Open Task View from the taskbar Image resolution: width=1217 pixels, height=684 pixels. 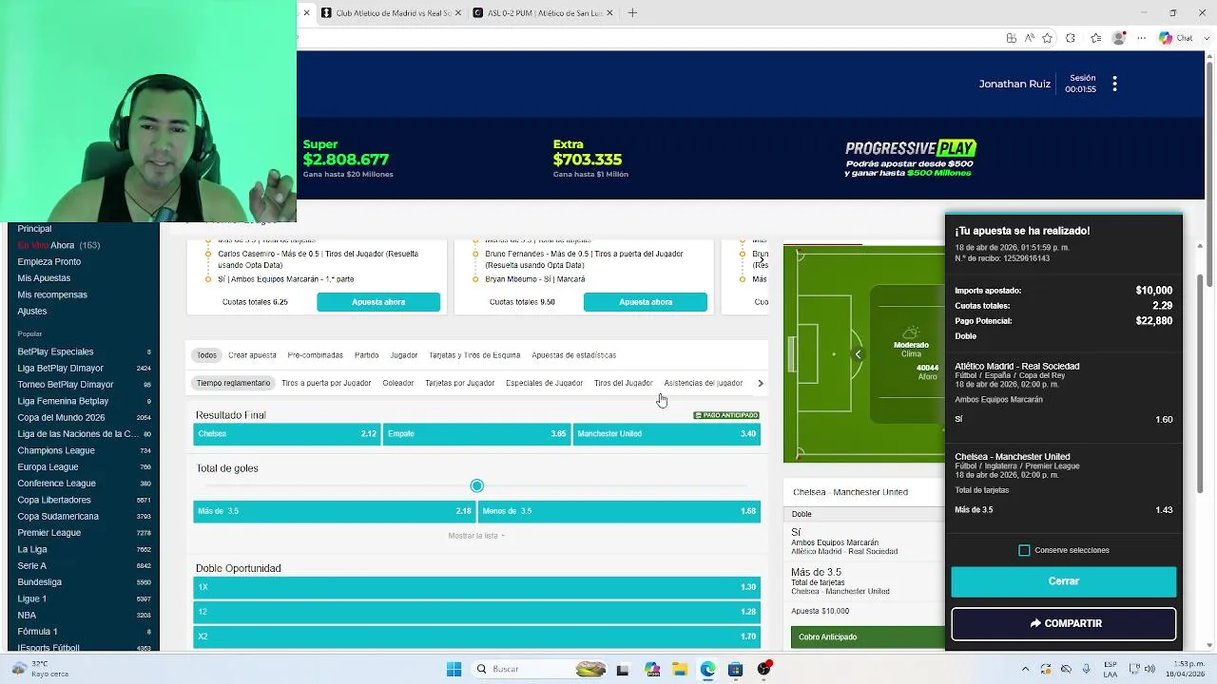click(623, 669)
